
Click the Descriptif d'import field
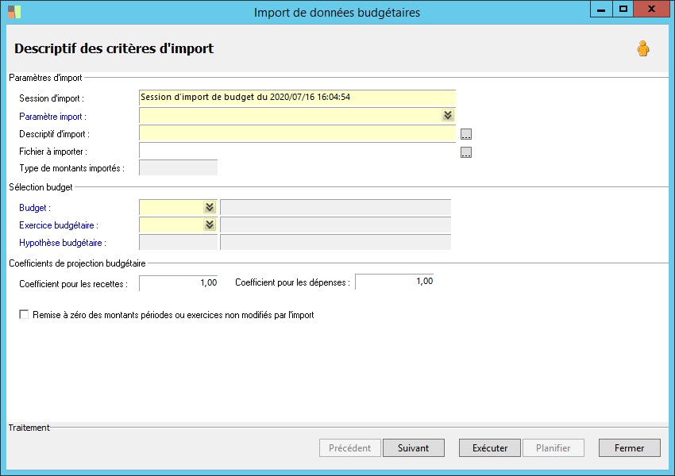[x=297, y=133]
